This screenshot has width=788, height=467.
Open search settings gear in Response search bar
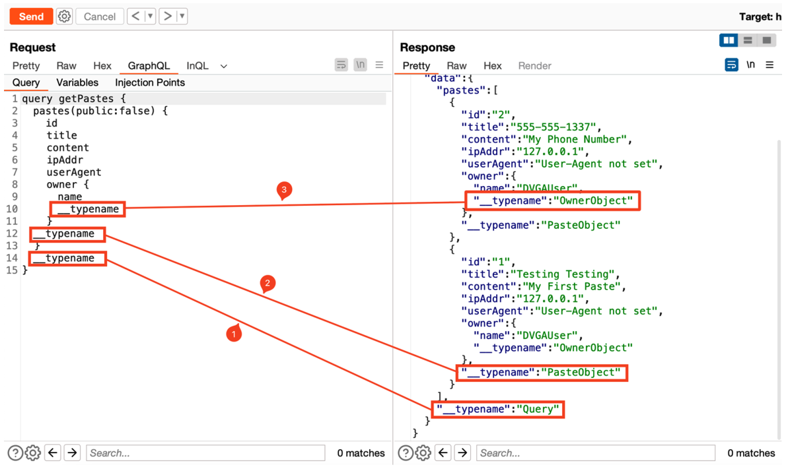tap(423, 453)
